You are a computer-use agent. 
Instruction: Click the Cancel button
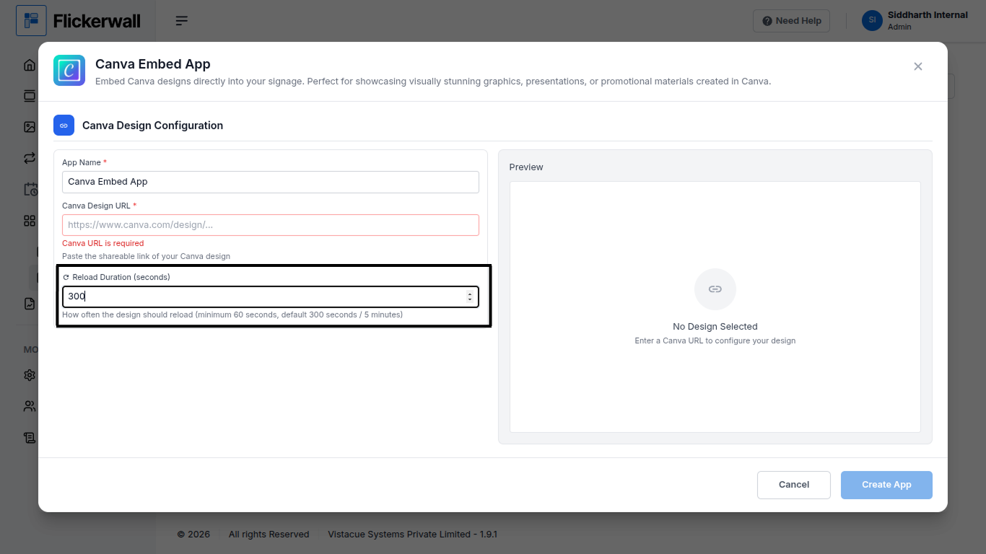794,485
